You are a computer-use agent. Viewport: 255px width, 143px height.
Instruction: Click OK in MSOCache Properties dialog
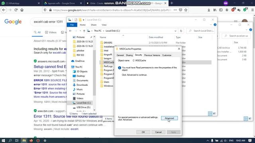click(143, 132)
